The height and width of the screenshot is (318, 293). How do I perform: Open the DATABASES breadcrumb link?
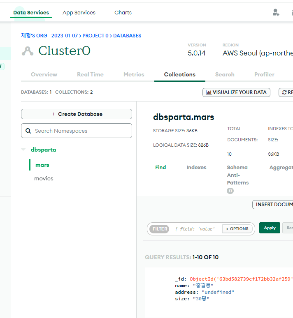point(127,36)
